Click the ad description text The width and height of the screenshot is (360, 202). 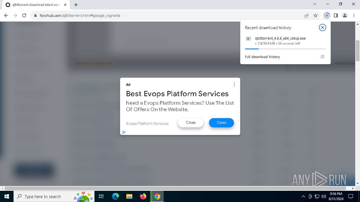pyautogui.click(x=180, y=106)
